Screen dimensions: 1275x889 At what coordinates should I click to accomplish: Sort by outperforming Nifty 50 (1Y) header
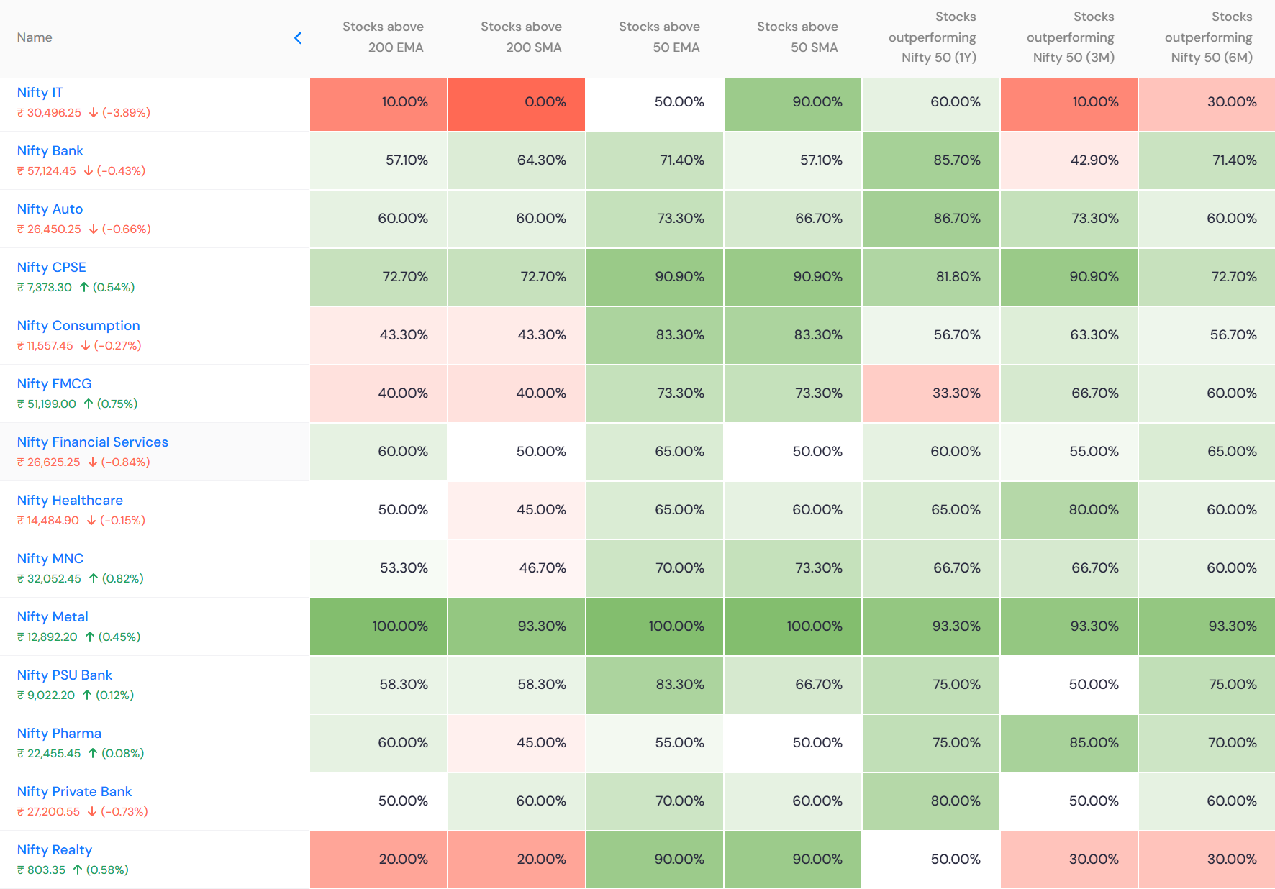pyautogui.click(x=933, y=37)
